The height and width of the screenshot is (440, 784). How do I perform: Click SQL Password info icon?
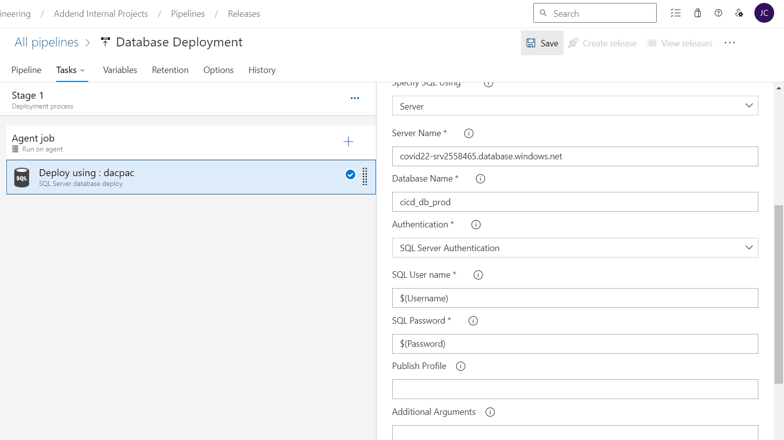(x=473, y=321)
